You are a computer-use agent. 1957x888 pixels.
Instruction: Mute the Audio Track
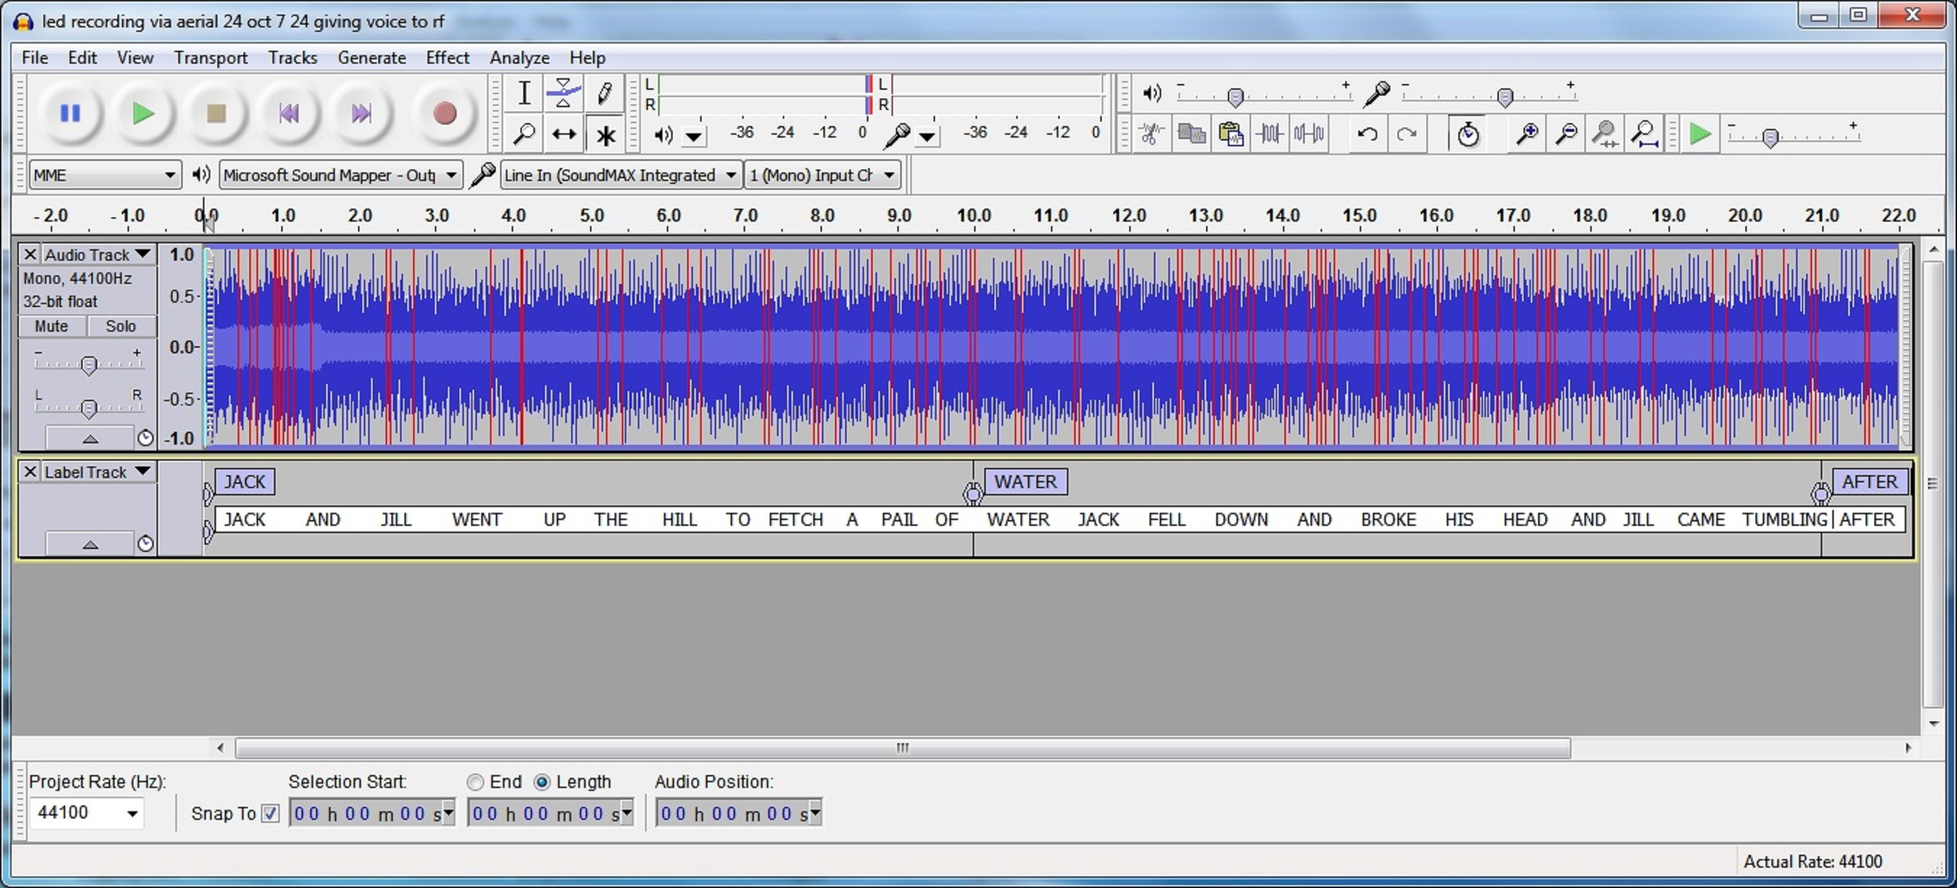click(x=51, y=327)
